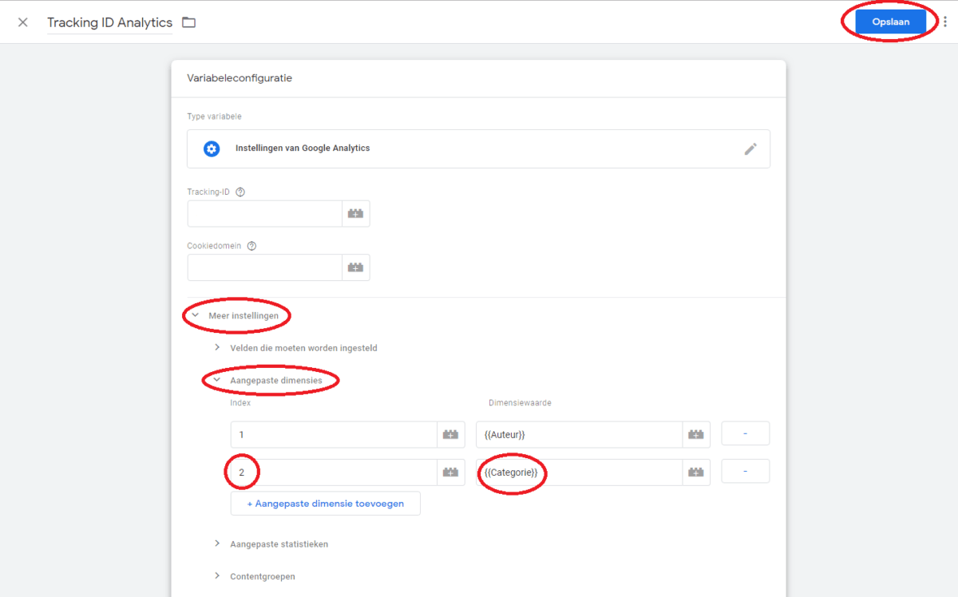Click the index field containing 2
The width and height of the screenshot is (958, 597).
(x=335, y=472)
